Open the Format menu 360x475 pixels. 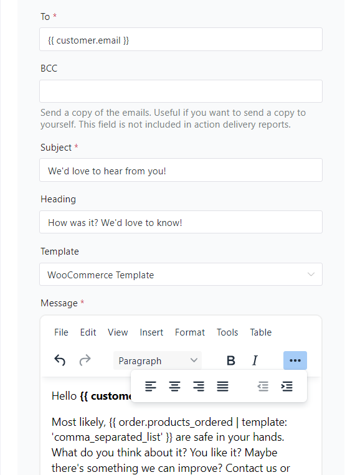(190, 332)
